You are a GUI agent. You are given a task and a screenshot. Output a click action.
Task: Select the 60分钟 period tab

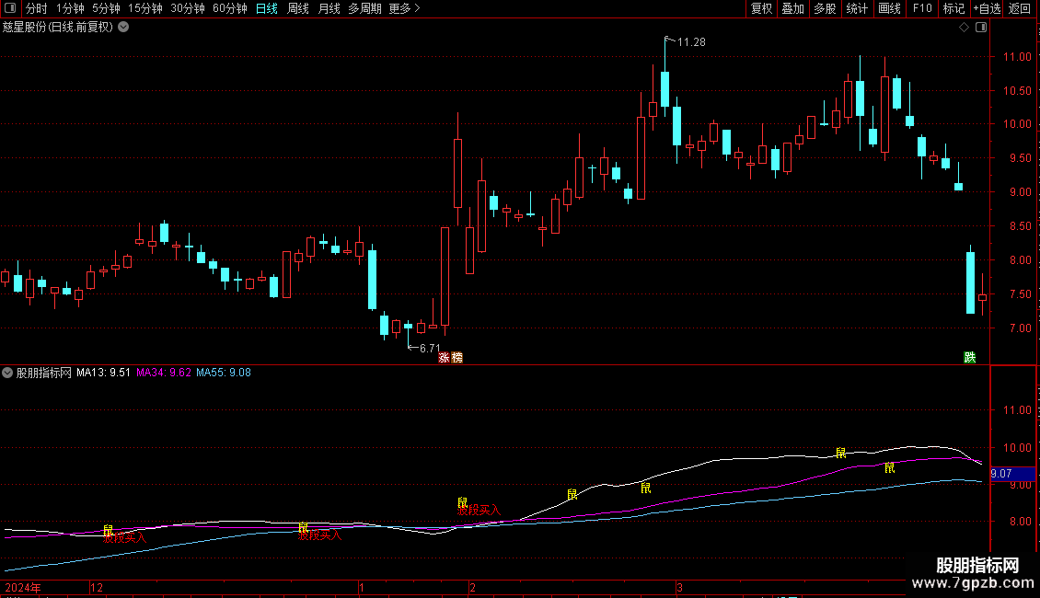coord(230,8)
